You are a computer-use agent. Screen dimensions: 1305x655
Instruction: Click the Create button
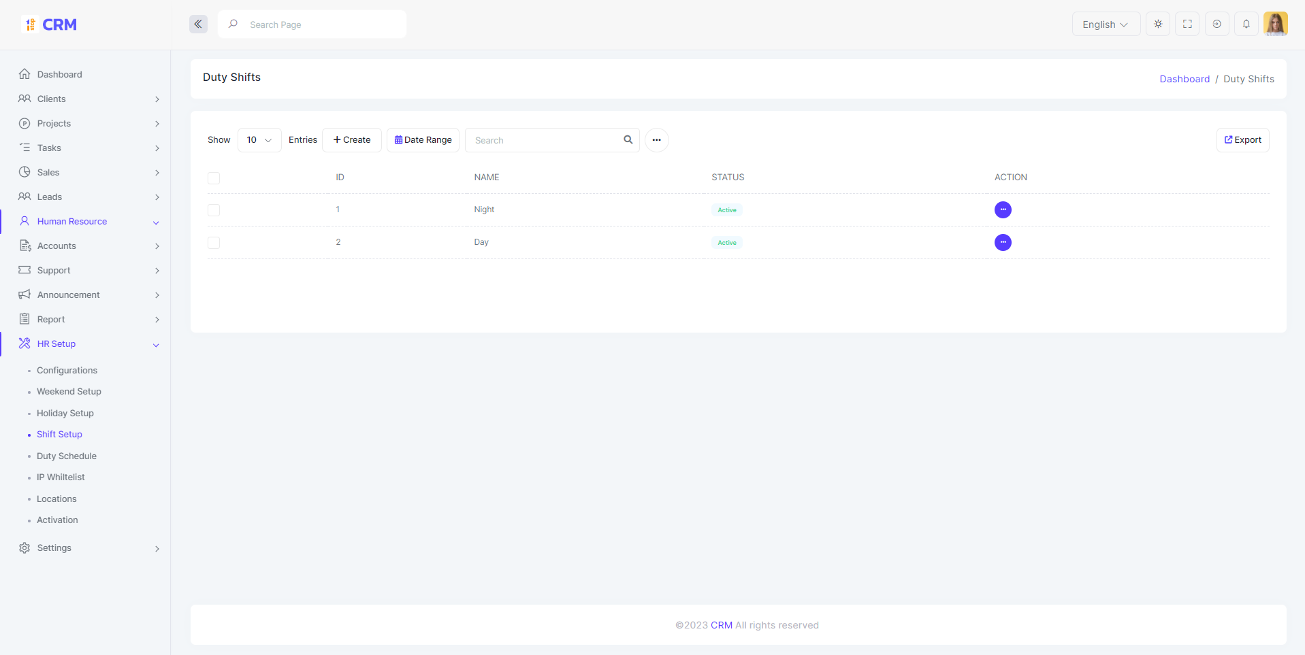pyautogui.click(x=352, y=140)
